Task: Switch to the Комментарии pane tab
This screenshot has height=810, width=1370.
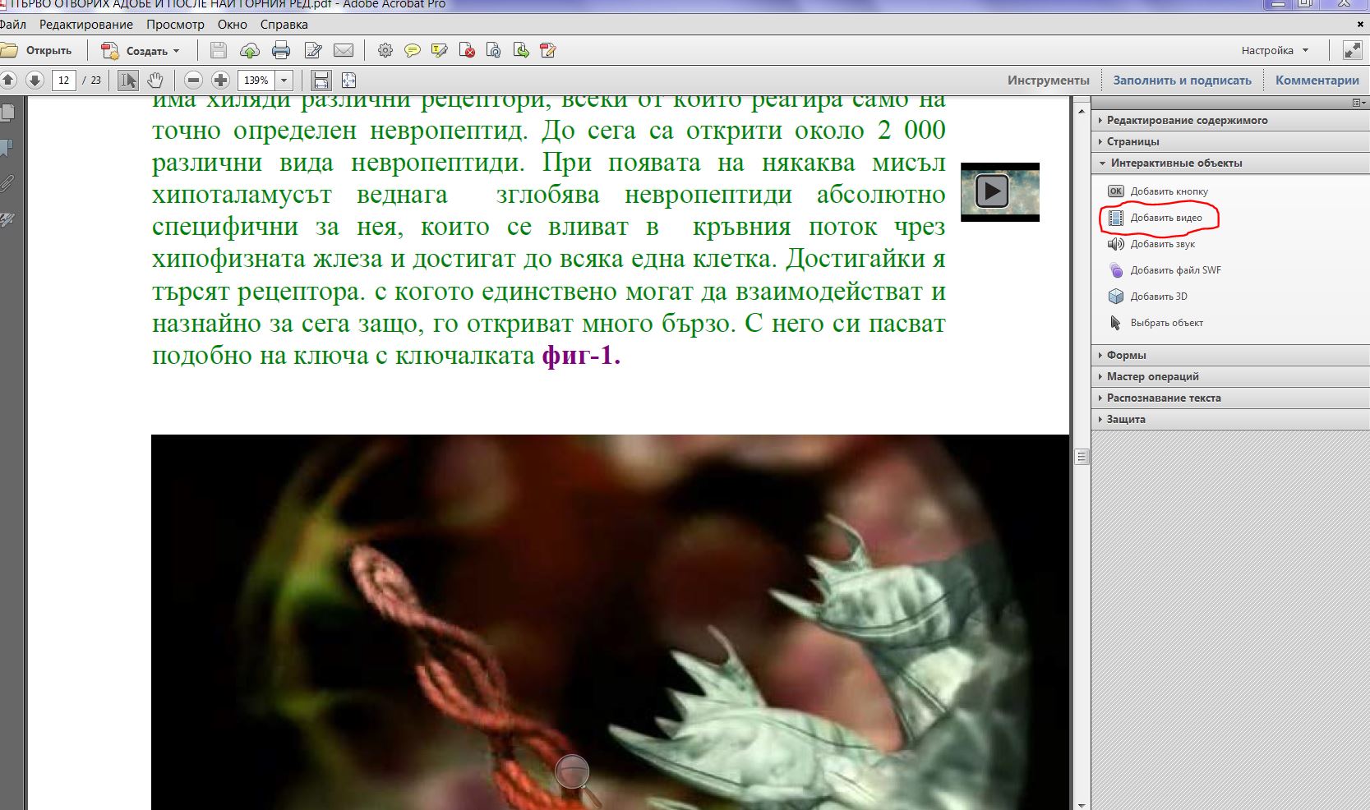Action: [1317, 81]
